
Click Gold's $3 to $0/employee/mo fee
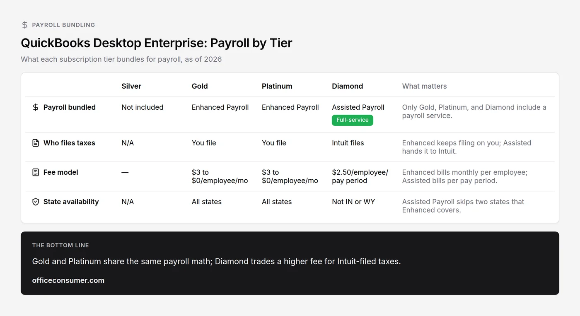pos(220,176)
